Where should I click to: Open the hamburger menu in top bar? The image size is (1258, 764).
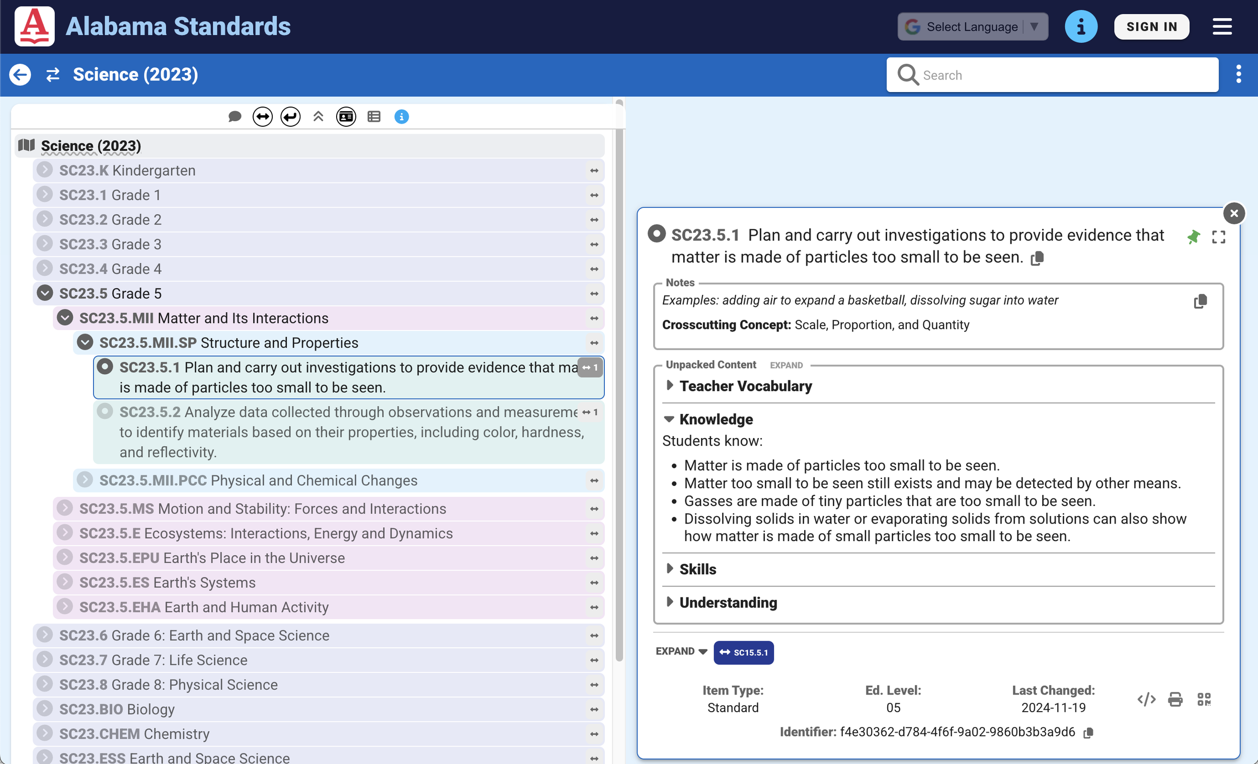click(1222, 27)
